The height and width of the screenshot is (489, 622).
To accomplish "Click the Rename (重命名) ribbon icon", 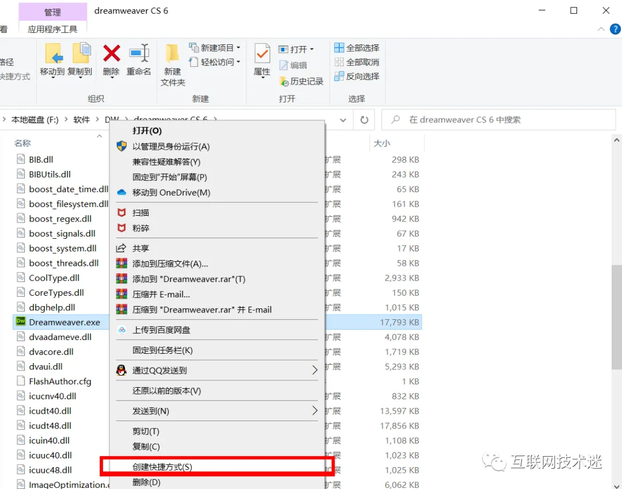I will (139, 59).
